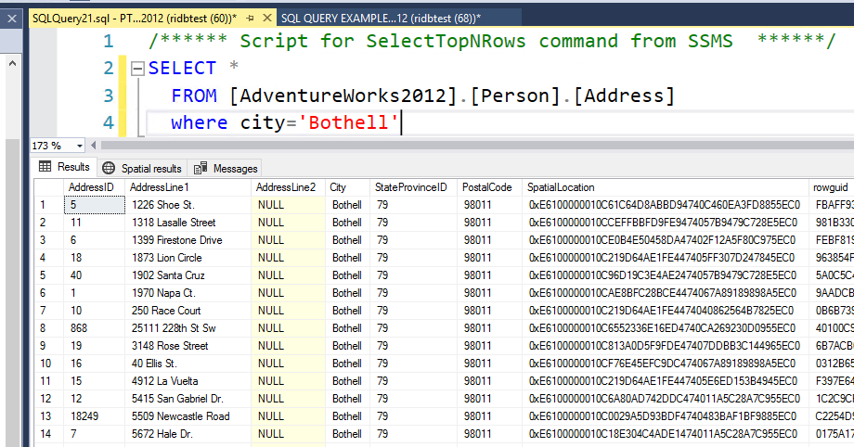This screenshot has width=854, height=447.
Task: Click the editor horizontal scrollbar track
Action: (x=476, y=146)
